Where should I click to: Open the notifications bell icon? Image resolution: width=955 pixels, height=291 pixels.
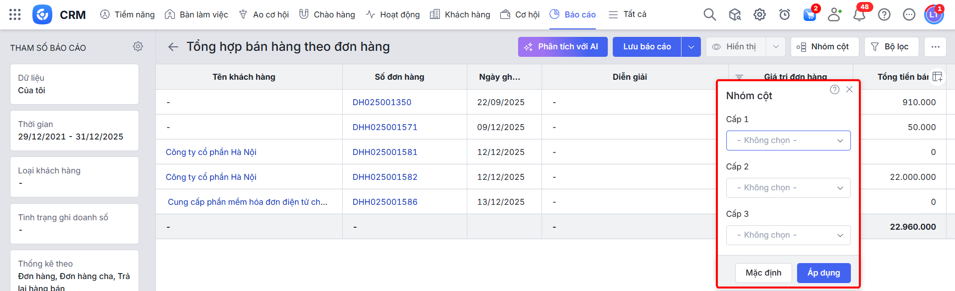859,14
